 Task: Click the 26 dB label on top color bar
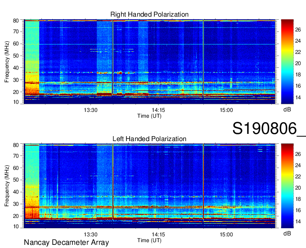pyautogui.click(x=298, y=30)
